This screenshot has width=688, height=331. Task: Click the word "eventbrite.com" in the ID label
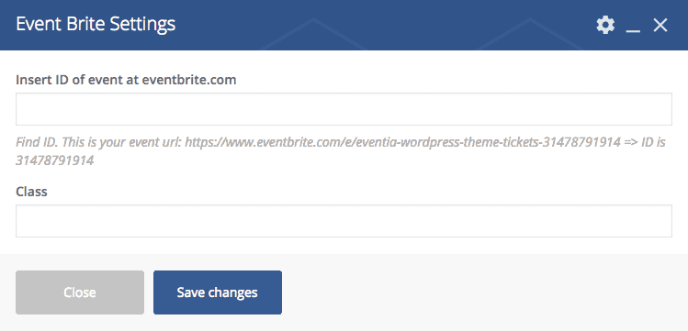point(189,80)
